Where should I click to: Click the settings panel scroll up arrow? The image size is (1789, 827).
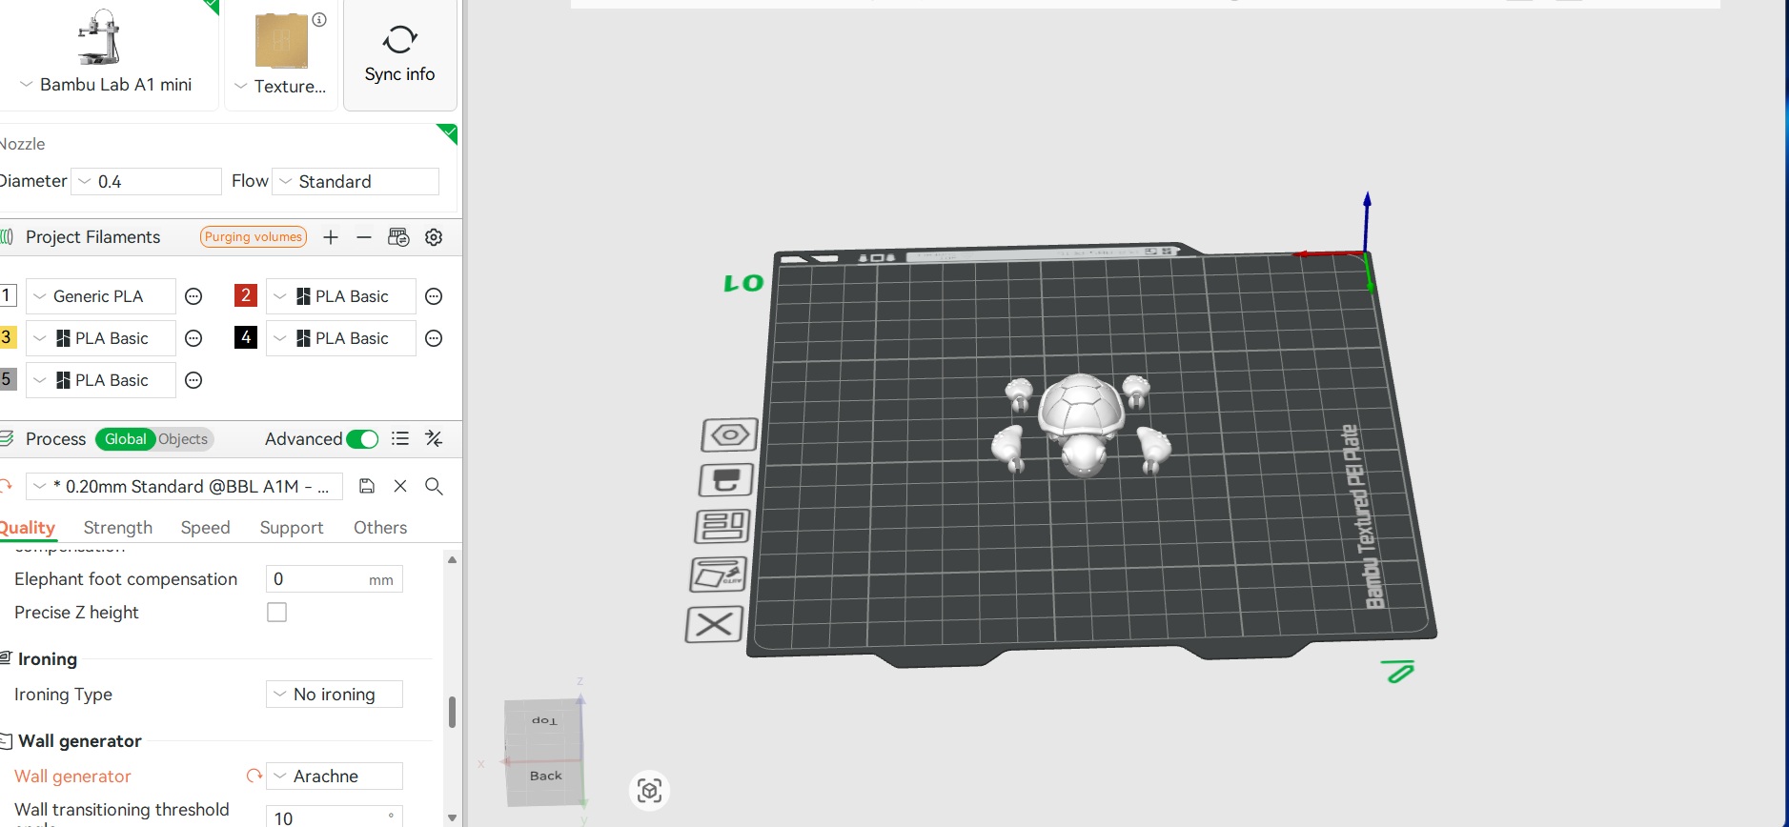coord(453,559)
